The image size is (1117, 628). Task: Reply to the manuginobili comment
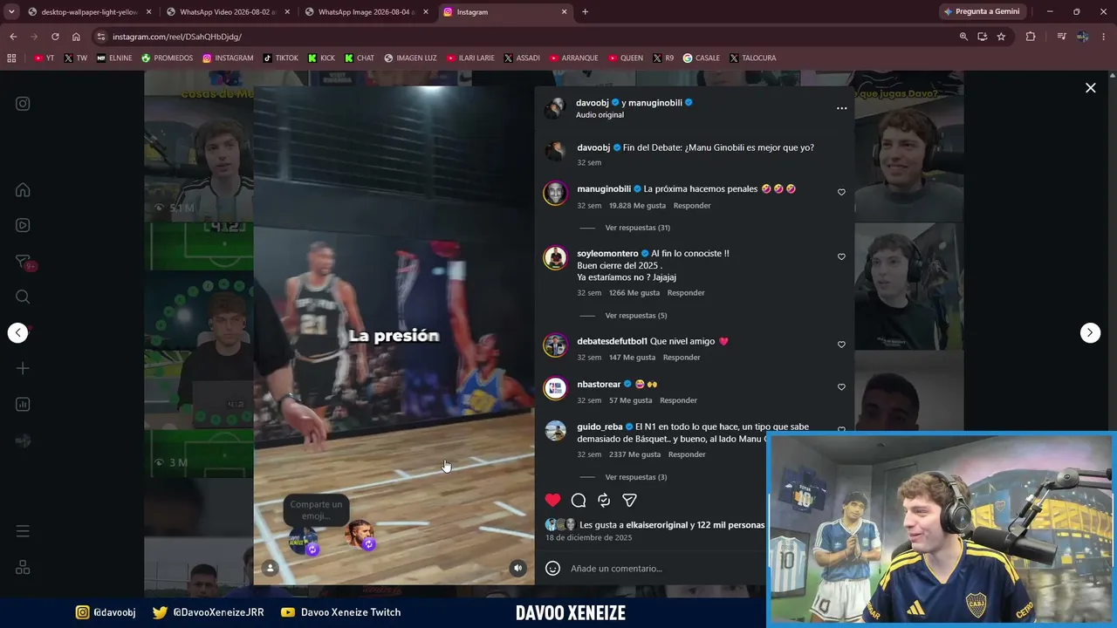pyautogui.click(x=692, y=206)
